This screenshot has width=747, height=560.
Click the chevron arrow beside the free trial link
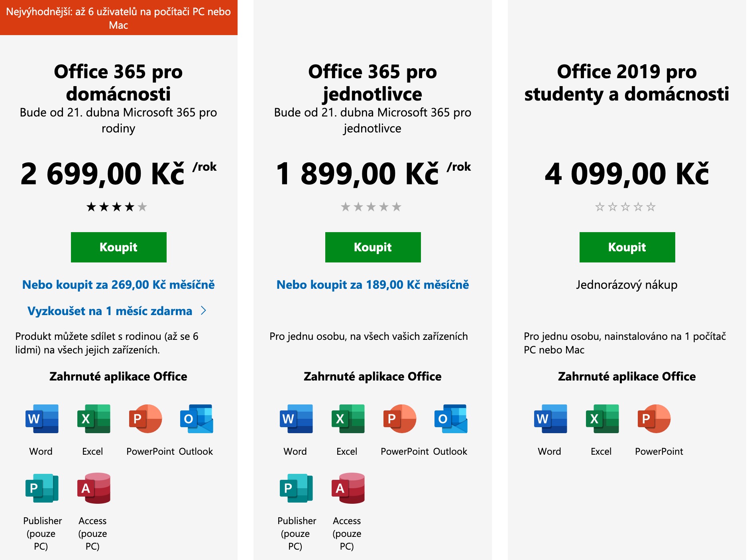tap(204, 310)
